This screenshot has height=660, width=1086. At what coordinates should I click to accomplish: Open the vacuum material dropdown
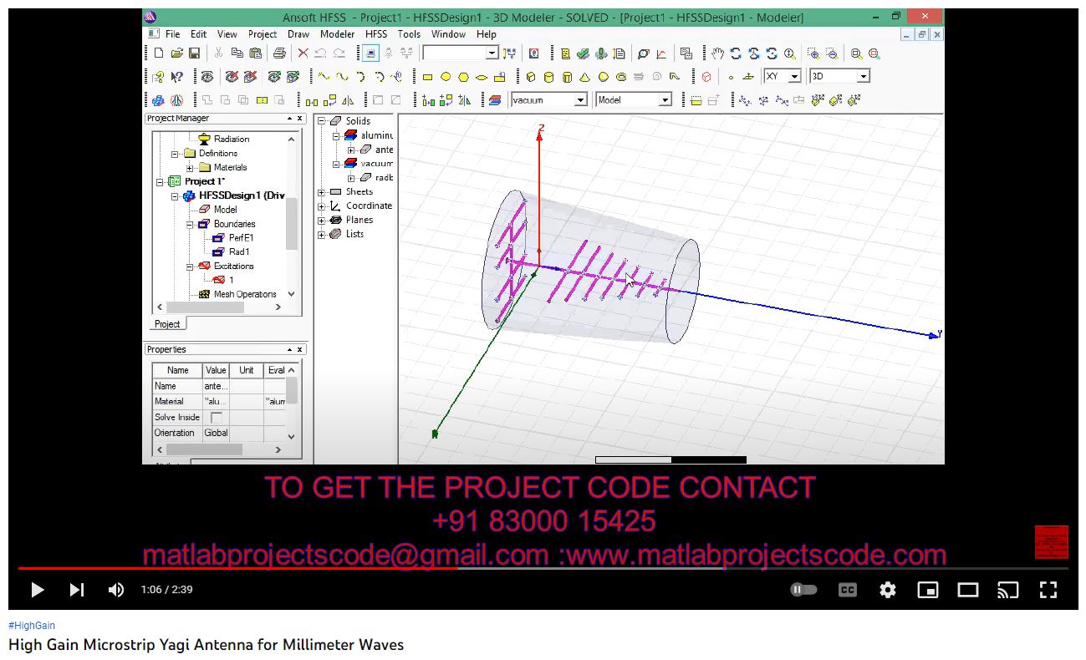(x=580, y=100)
